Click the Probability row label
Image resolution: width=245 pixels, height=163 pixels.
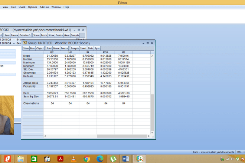pos(33,86)
